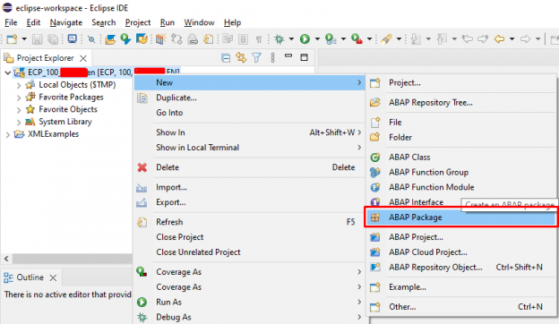
Task: Select ABAP Function Module entry
Action: click(460, 187)
